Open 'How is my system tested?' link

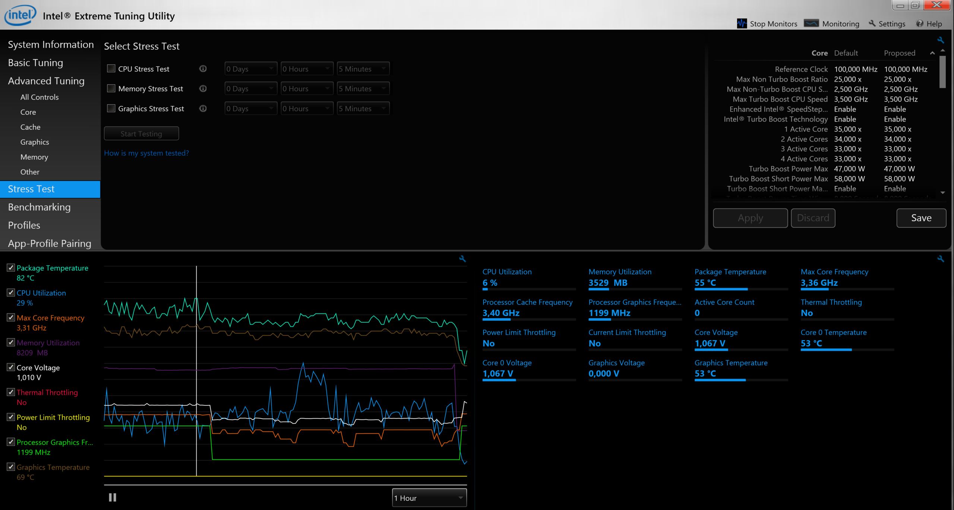click(x=146, y=153)
